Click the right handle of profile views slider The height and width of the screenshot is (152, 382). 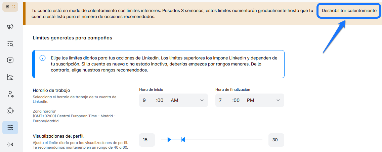(183, 140)
